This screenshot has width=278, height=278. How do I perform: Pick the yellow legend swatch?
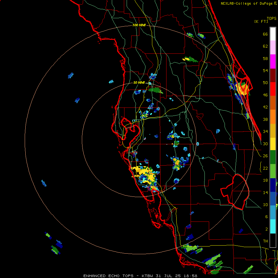click(273, 144)
